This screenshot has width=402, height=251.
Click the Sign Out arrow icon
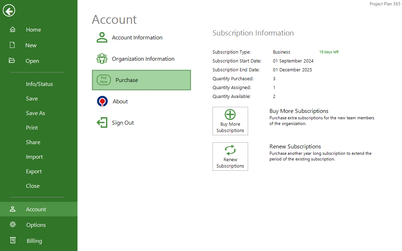point(102,122)
